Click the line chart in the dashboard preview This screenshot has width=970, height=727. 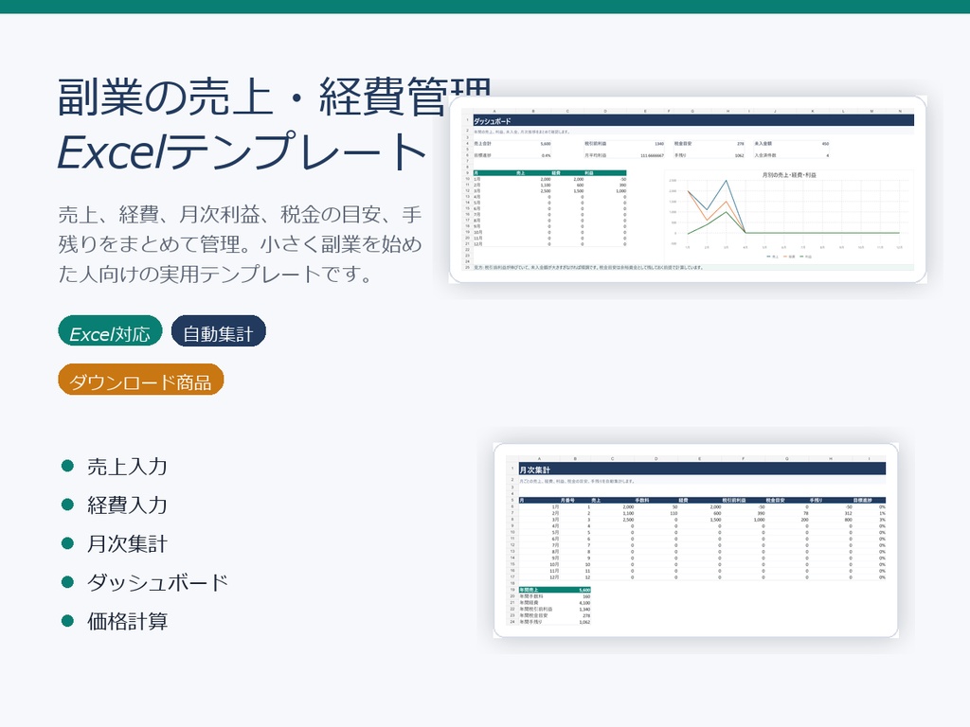789,214
